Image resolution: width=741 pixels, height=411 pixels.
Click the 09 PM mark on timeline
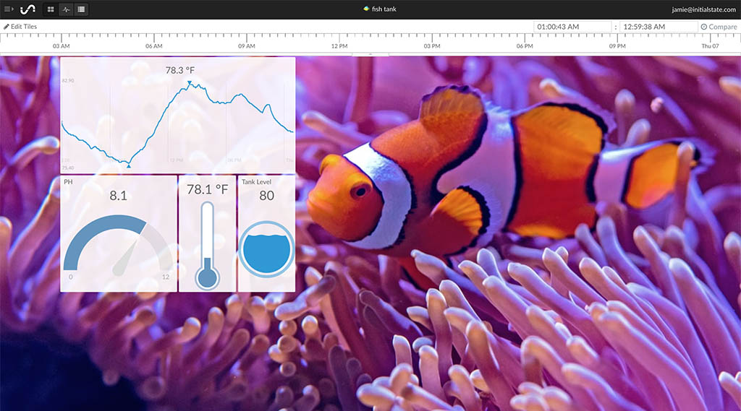click(x=617, y=46)
